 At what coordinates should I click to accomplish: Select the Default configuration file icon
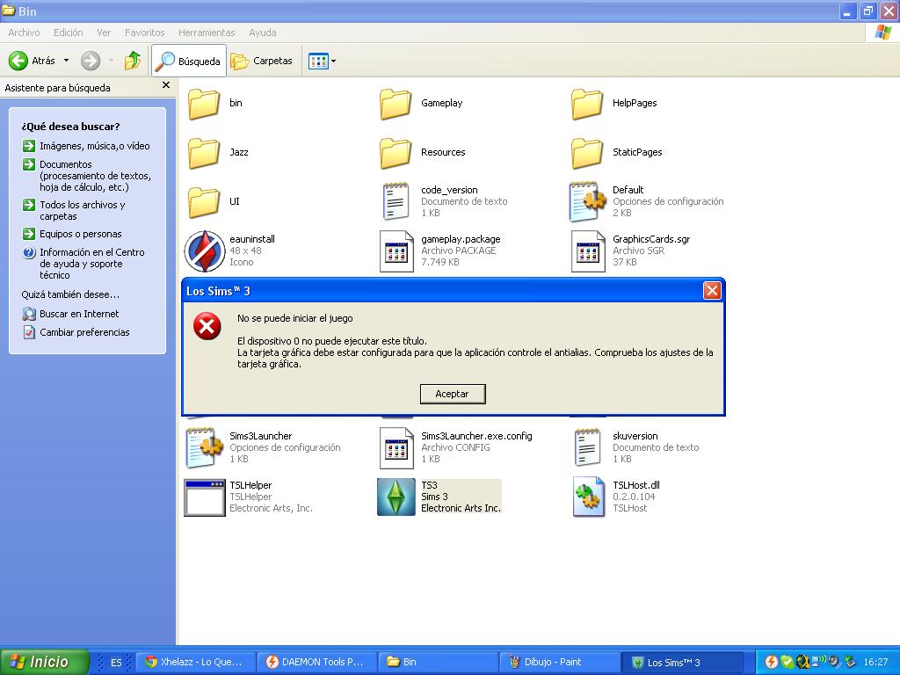pyautogui.click(x=587, y=201)
